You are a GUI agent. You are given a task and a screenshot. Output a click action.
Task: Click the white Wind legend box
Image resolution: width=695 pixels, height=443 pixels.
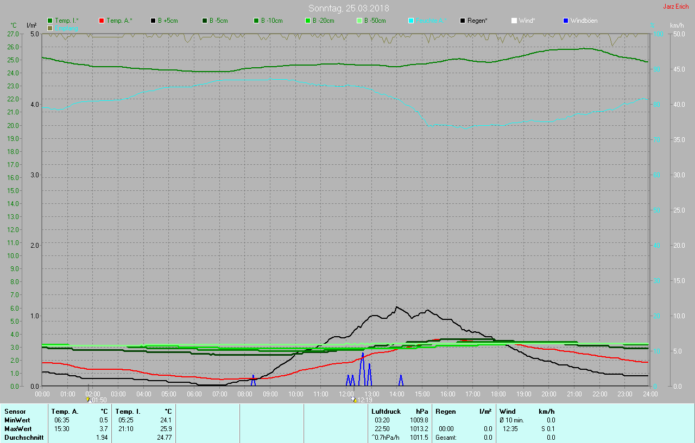coord(514,21)
